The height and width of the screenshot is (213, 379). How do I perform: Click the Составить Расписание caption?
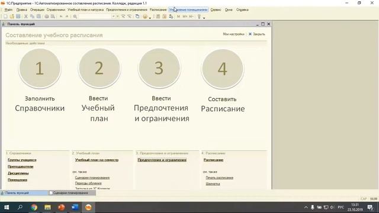[x=223, y=104]
